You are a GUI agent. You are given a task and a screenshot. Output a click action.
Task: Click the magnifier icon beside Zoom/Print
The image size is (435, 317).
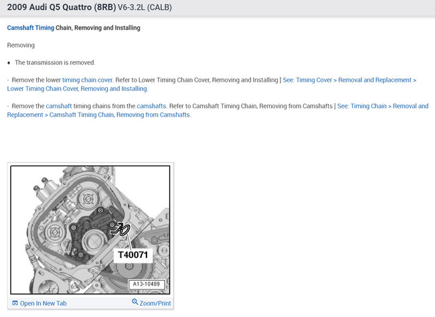(135, 302)
